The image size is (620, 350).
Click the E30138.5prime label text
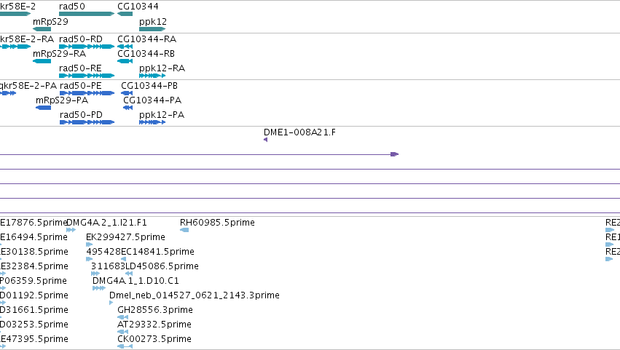pyautogui.click(x=34, y=252)
